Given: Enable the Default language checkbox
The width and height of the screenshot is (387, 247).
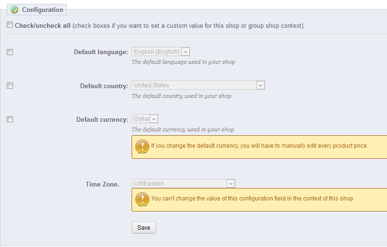Looking at the screenshot, I should coord(10,52).
